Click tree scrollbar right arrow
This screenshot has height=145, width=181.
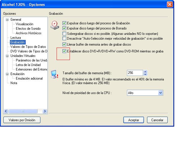(x=45, y=111)
